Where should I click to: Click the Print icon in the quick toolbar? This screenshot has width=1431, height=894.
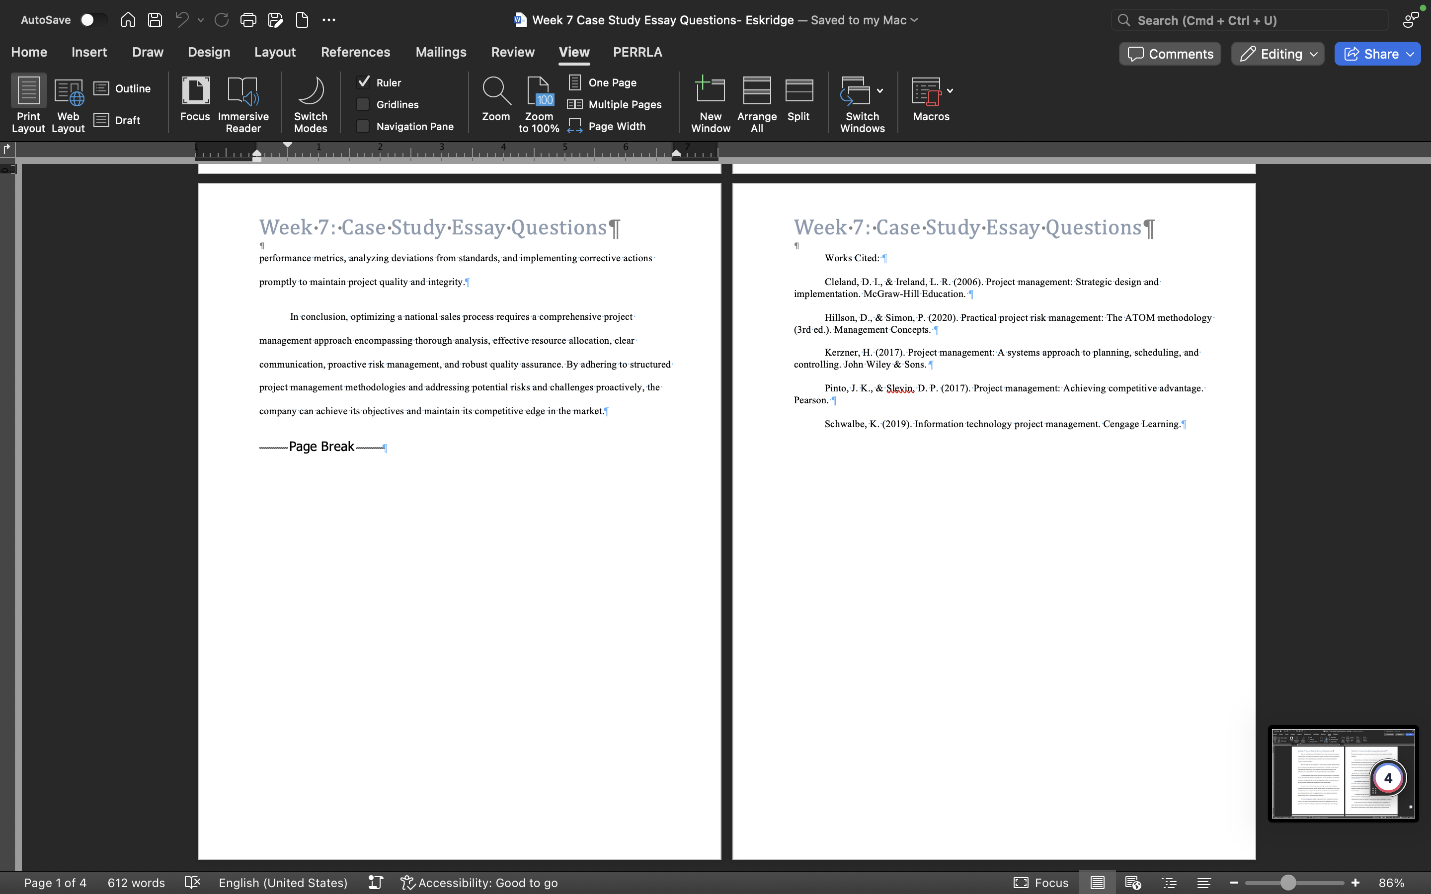[248, 19]
